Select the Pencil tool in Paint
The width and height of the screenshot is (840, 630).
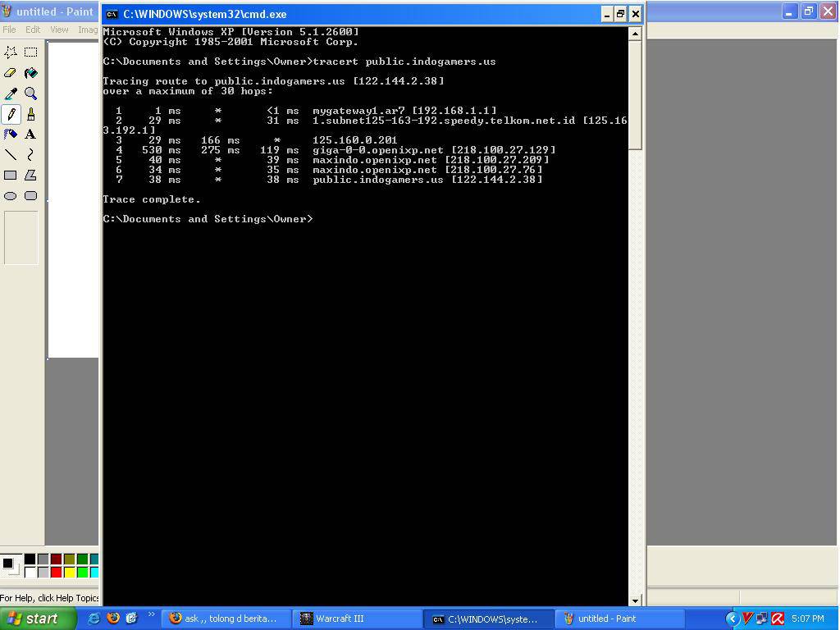[10, 113]
